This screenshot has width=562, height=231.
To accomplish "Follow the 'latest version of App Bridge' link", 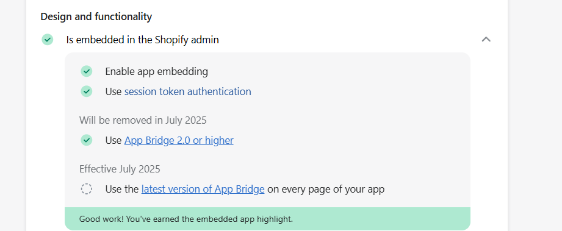I will (203, 189).
